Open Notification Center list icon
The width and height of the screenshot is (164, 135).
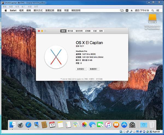point(158,10)
